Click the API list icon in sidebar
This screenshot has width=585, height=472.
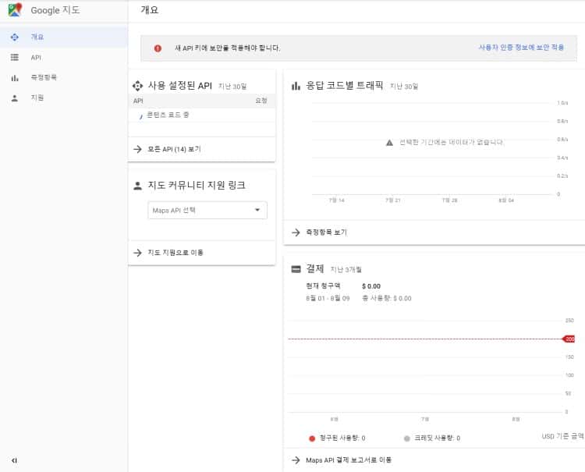[15, 57]
